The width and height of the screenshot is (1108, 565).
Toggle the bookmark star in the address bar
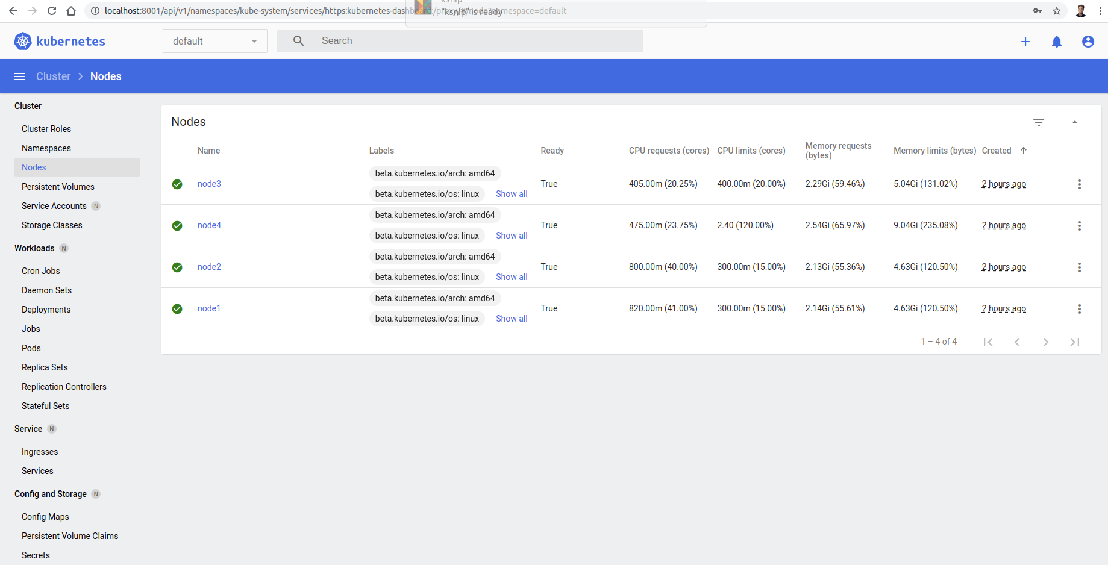tap(1056, 11)
